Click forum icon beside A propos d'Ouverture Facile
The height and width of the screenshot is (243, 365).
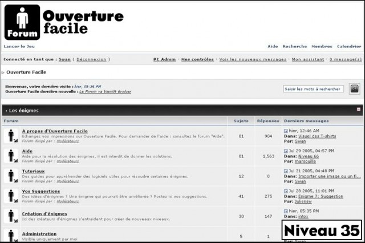11,136
